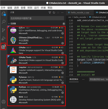Open the Source Control view
The height and width of the screenshot is (109, 108).
tap(4, 30)
